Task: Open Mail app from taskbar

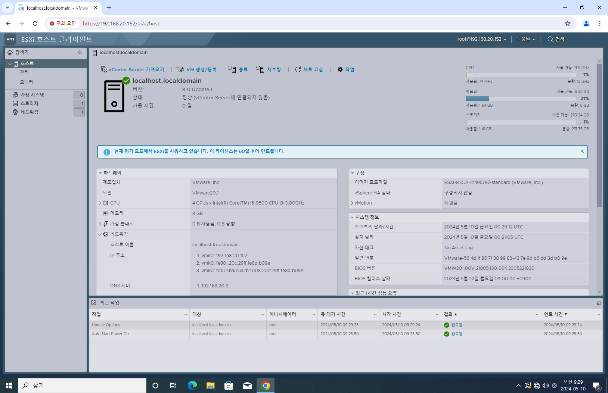Action: (x=247, y=386)
